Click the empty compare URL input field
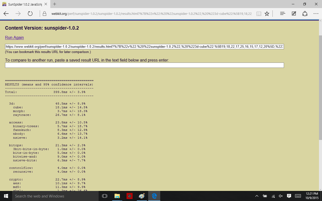322x201 pixels. 144,65
